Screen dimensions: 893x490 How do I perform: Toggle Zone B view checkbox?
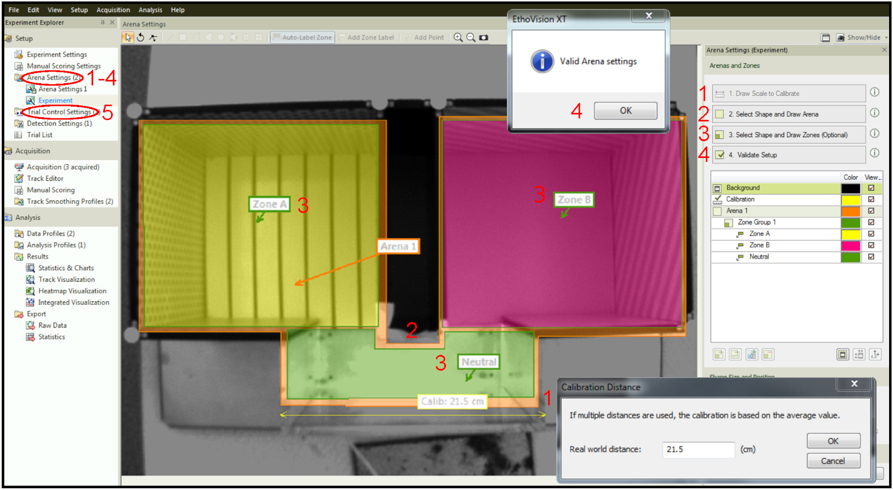coord(871,246)
